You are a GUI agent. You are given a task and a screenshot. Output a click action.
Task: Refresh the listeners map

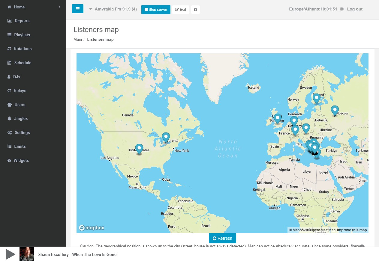point(222,238)
